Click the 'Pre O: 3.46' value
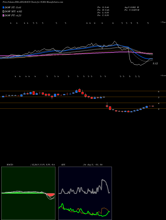Viewport: 166px width, 220px height. (103, 7)
